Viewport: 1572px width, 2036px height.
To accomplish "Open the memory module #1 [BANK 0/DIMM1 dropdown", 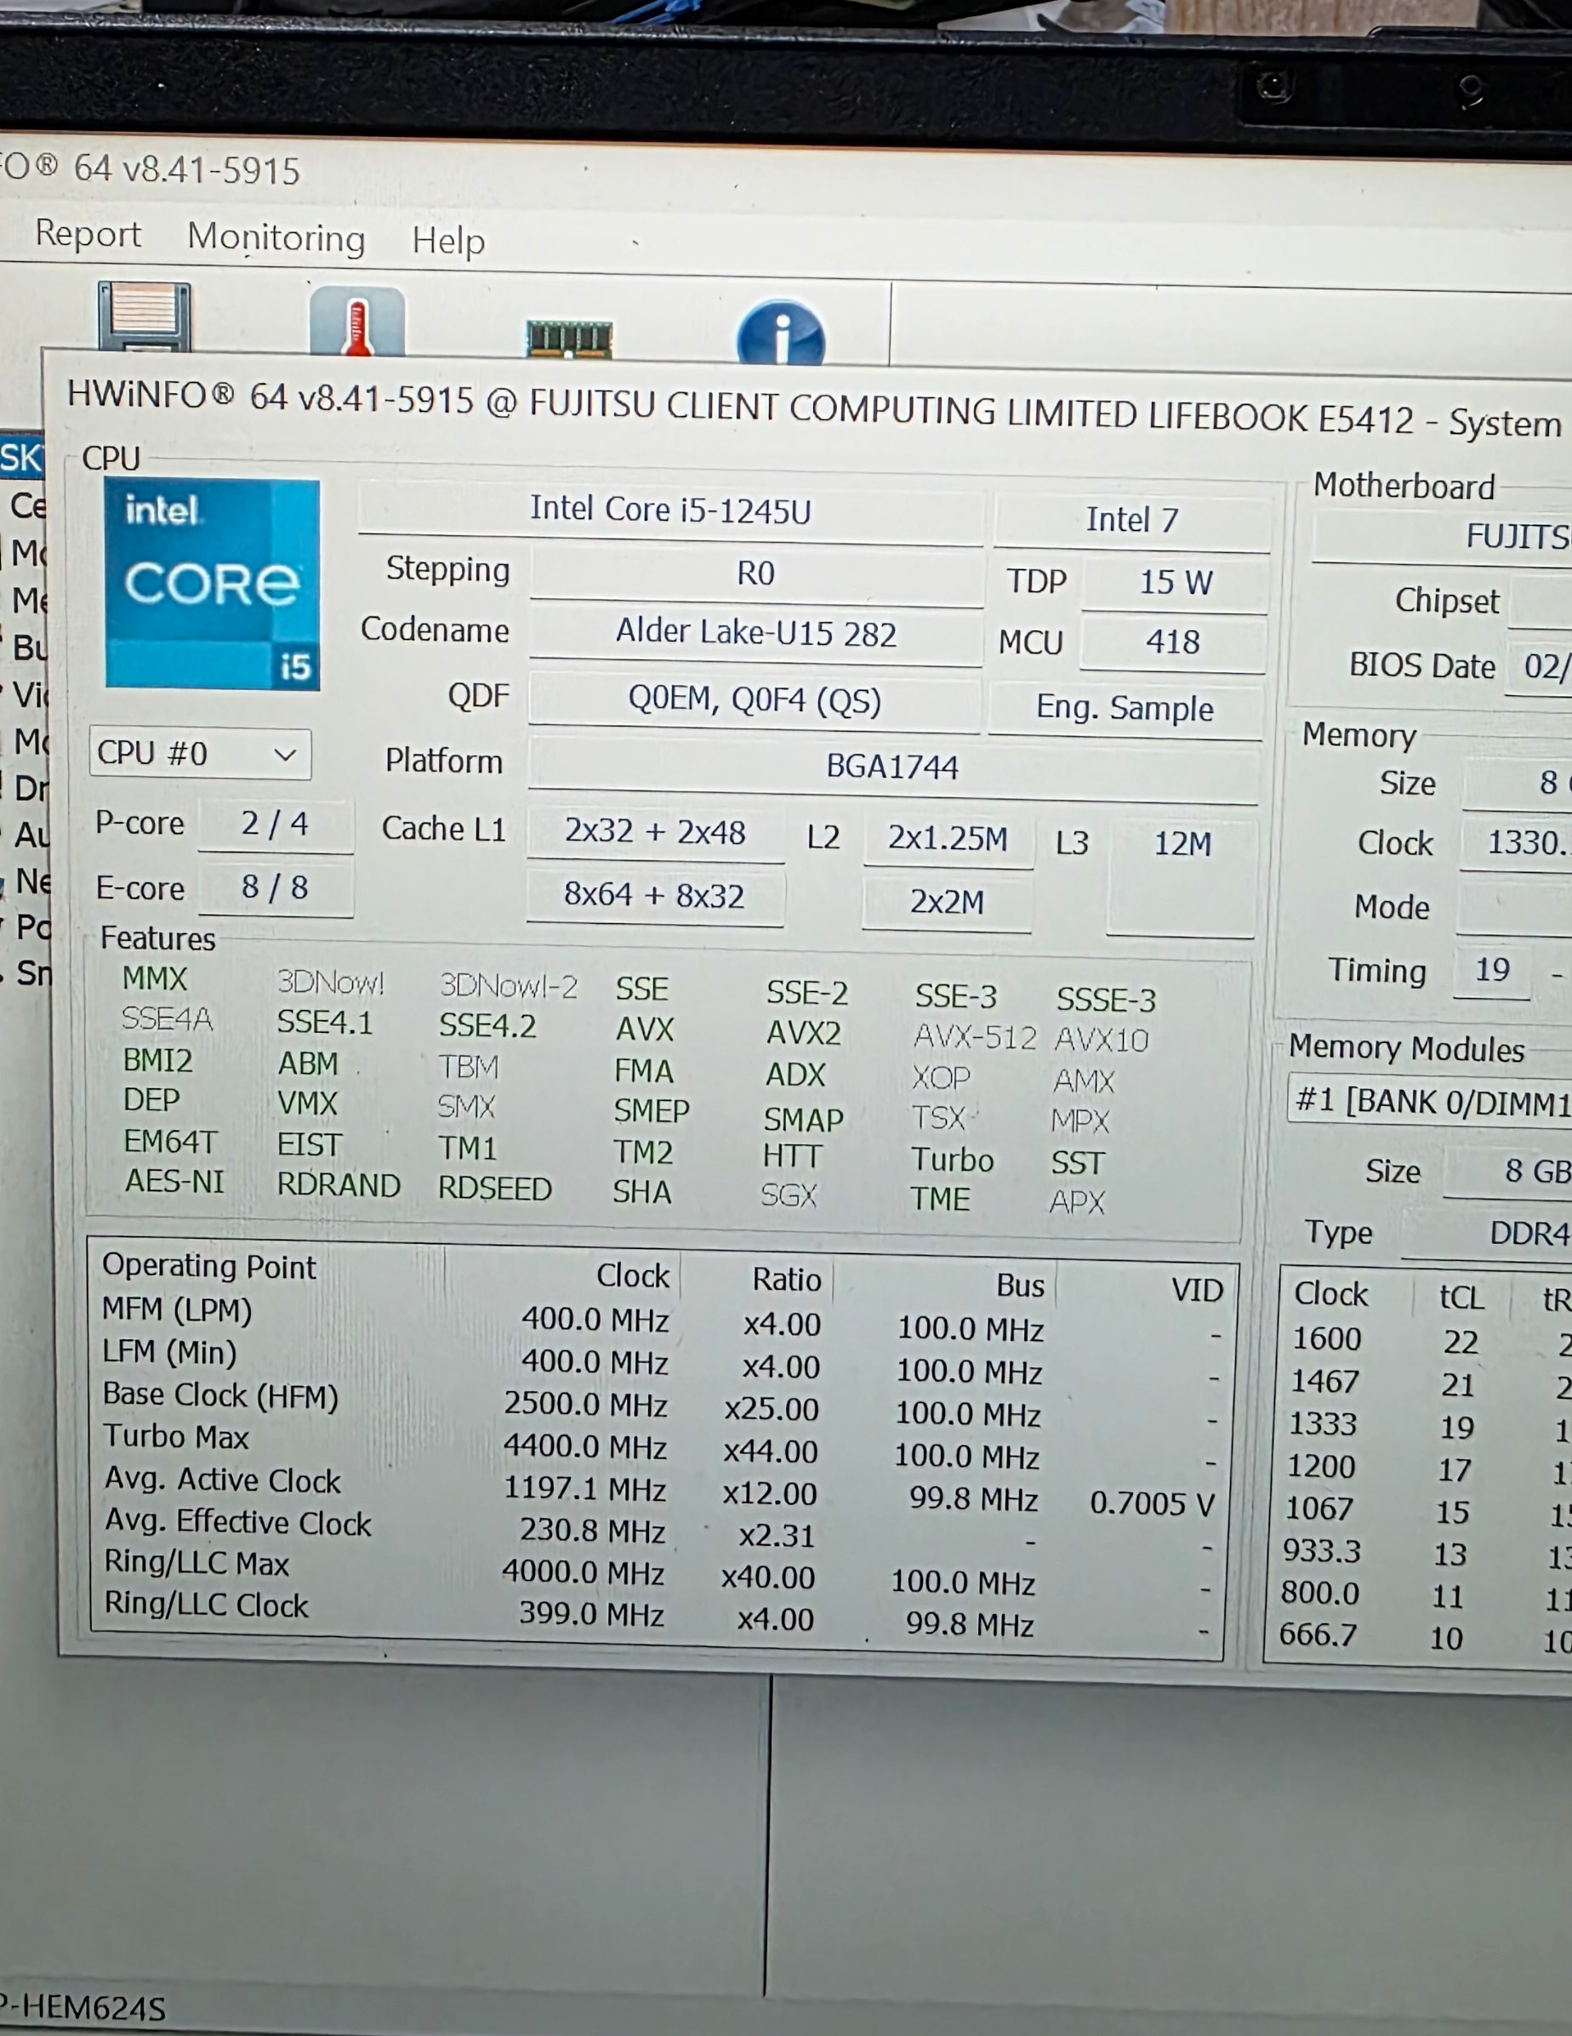I will click(x=1429, y=1102).
